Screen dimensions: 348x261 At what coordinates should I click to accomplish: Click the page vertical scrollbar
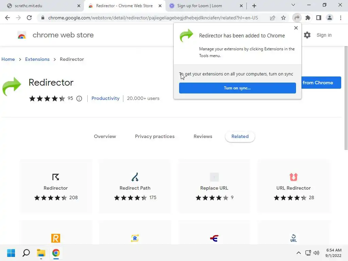pos(346,98)
